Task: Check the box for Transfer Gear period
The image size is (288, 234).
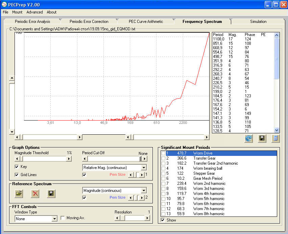Action: pyautogui.click(x=163, y=158)
